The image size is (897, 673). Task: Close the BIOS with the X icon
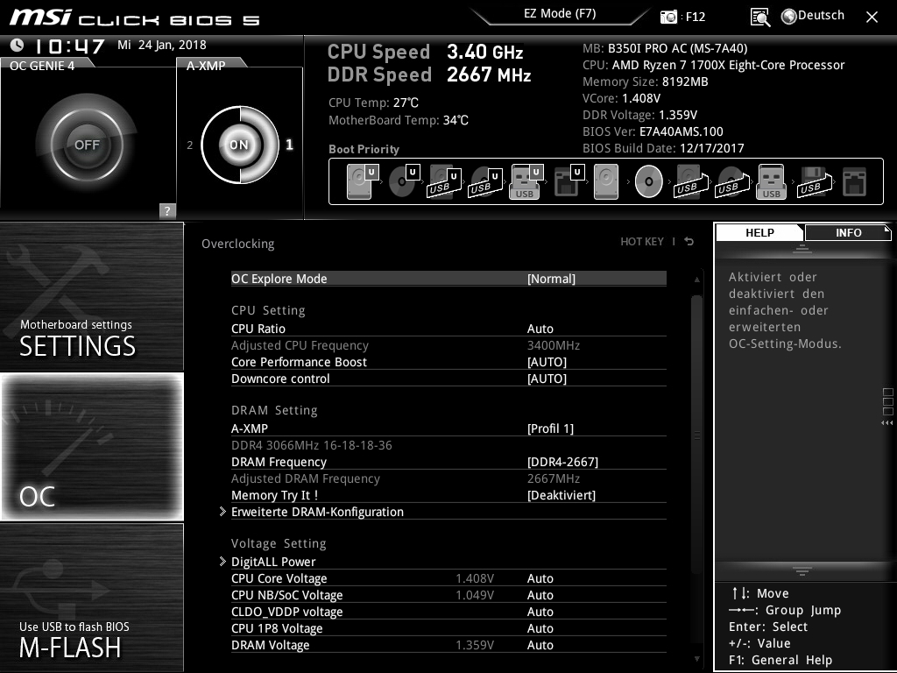pyautogui.click(x=872, y=18)
